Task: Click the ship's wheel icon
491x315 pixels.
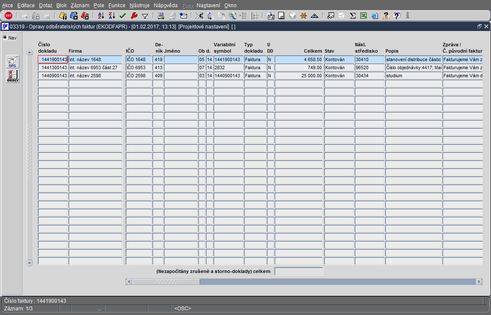Action: pyautogui.click(x=304, y=15)
